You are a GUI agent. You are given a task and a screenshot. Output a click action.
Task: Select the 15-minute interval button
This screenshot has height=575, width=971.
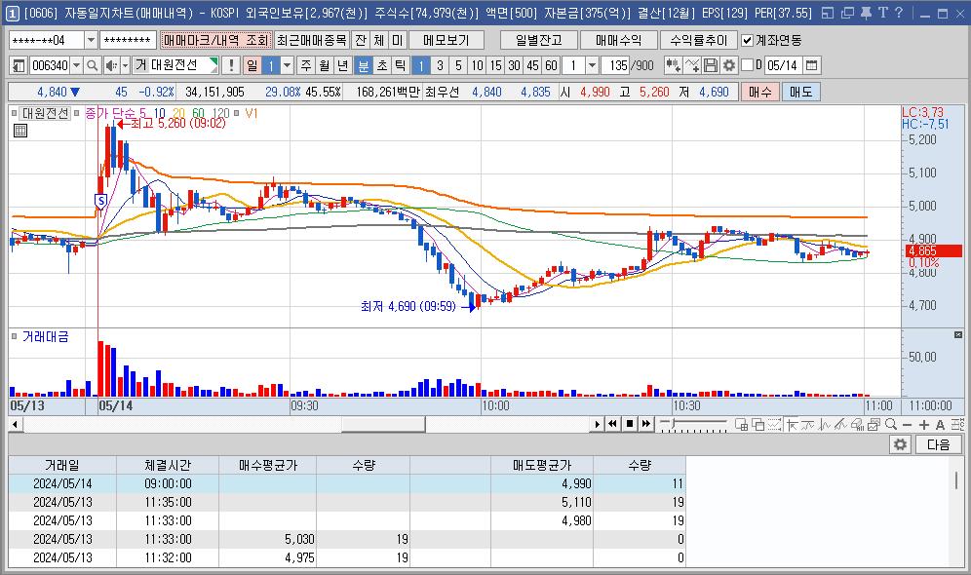point(495,65)
